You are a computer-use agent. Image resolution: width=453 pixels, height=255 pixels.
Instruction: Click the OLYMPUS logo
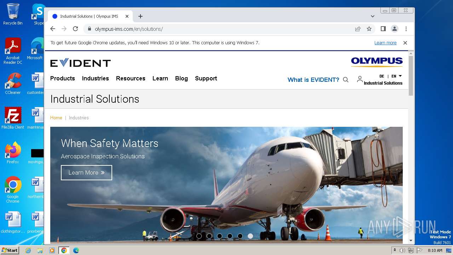coord(377,62)
